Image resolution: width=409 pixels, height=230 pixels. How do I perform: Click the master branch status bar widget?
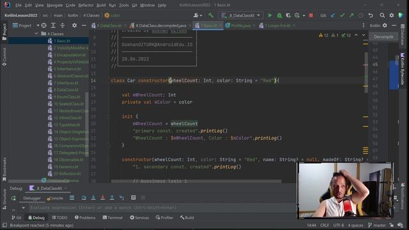coord(377,226)
